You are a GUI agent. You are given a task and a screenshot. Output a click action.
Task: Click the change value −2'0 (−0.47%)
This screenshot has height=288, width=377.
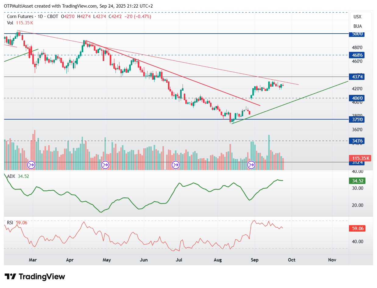click(x=138, y=16)
